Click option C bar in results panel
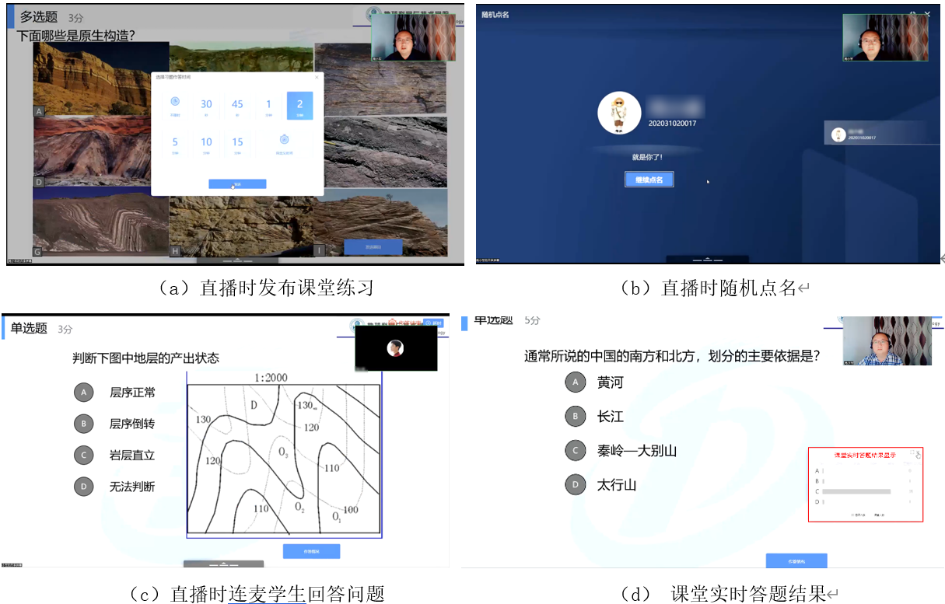Viewport: 945px width, 604px height. (856, 491)
